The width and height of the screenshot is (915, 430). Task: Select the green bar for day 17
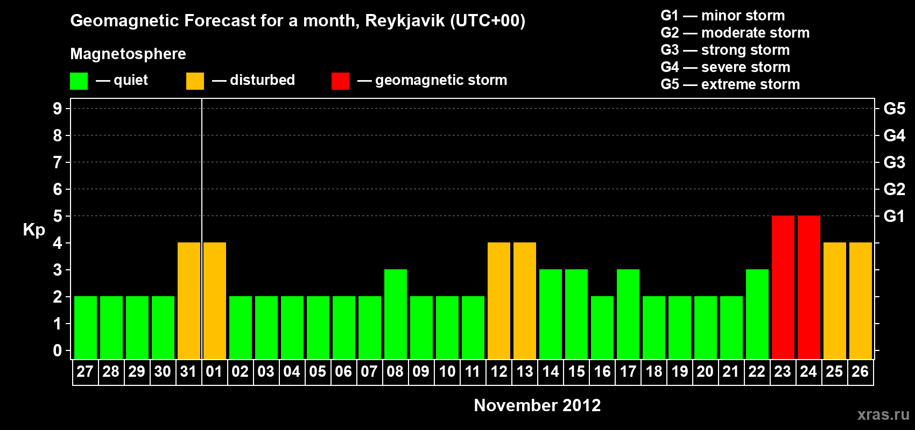pos(628,314)
